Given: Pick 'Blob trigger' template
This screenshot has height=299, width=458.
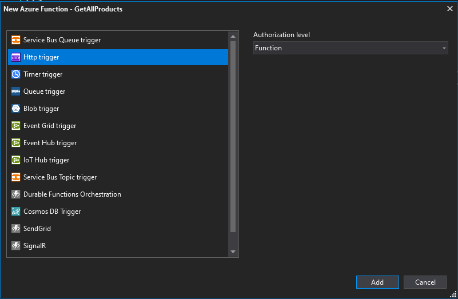Looking at the screenshot, I should coord(41,109).
